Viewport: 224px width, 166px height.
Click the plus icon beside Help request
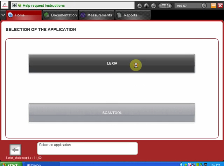coord(14,6)
